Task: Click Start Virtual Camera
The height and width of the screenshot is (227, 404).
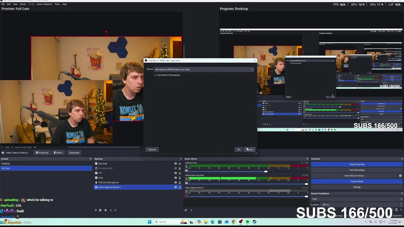Action: (354, 176)
